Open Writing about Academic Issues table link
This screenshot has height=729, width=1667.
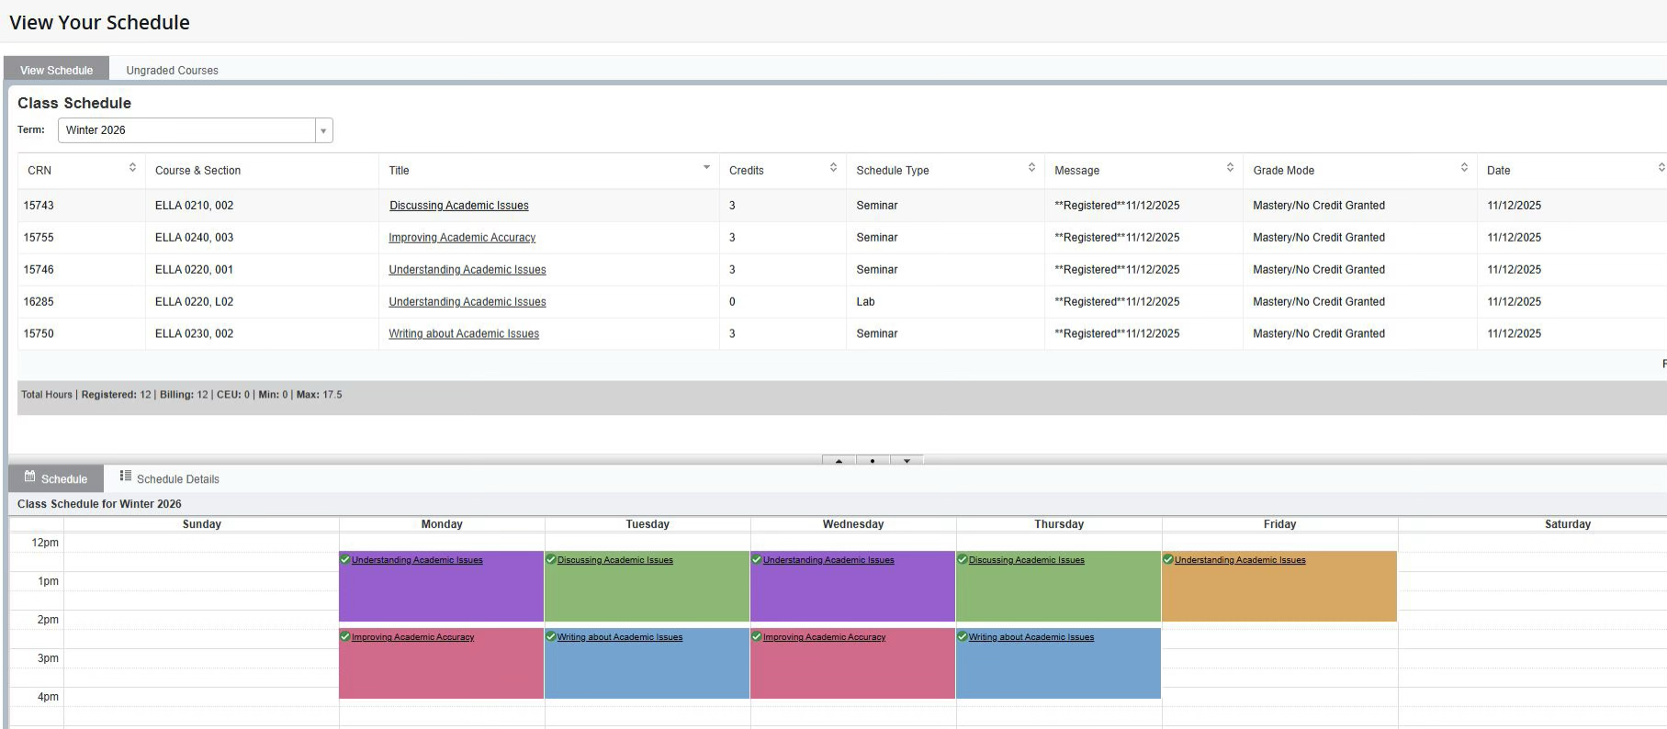coord(463,334)
